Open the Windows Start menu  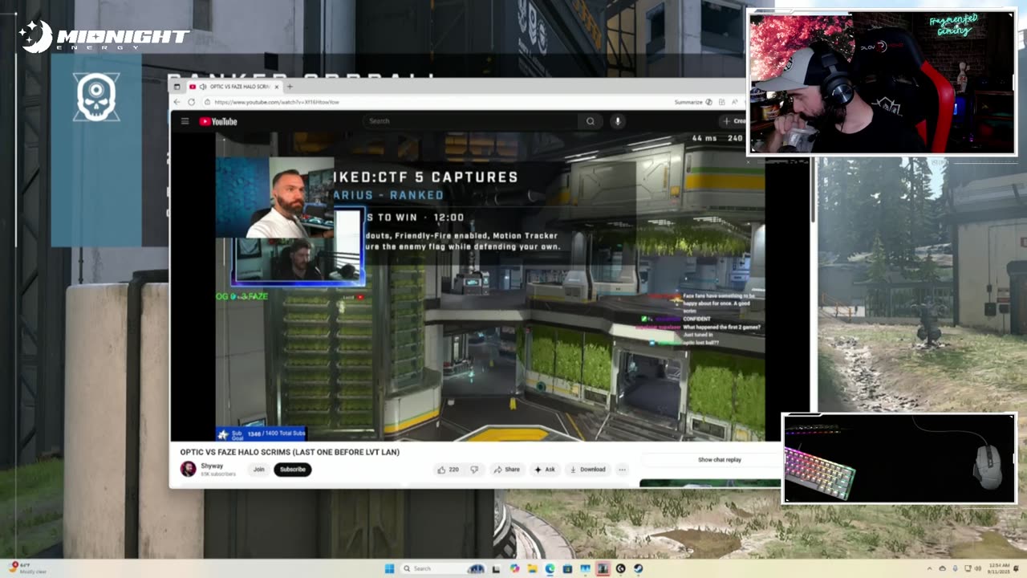[389, 568]
